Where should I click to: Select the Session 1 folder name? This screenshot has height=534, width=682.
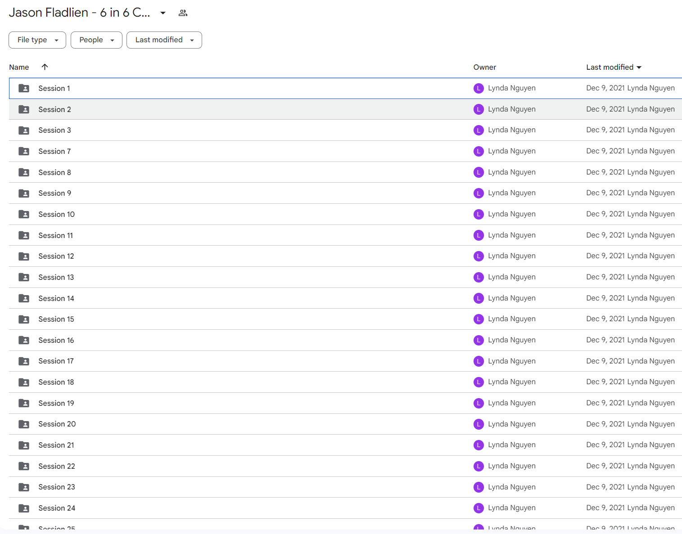54,88
